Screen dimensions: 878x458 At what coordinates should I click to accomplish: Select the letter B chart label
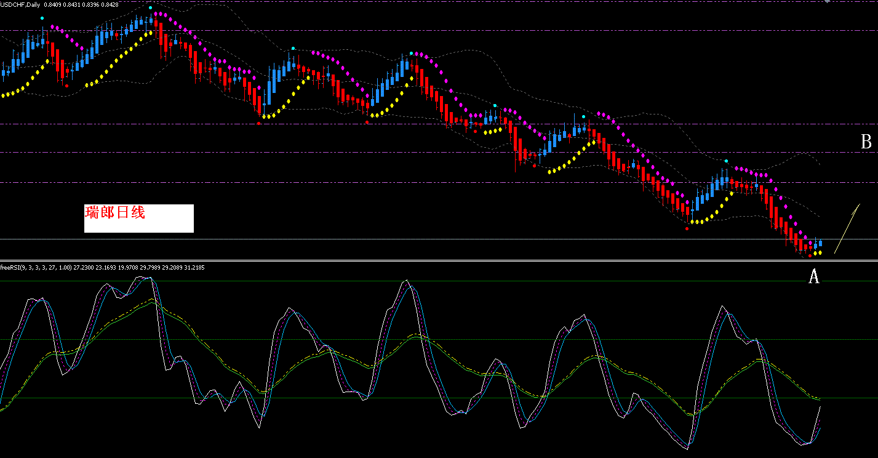[866, 142]
